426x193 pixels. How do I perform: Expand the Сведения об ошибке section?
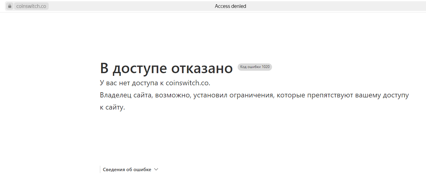coord(130,169)
